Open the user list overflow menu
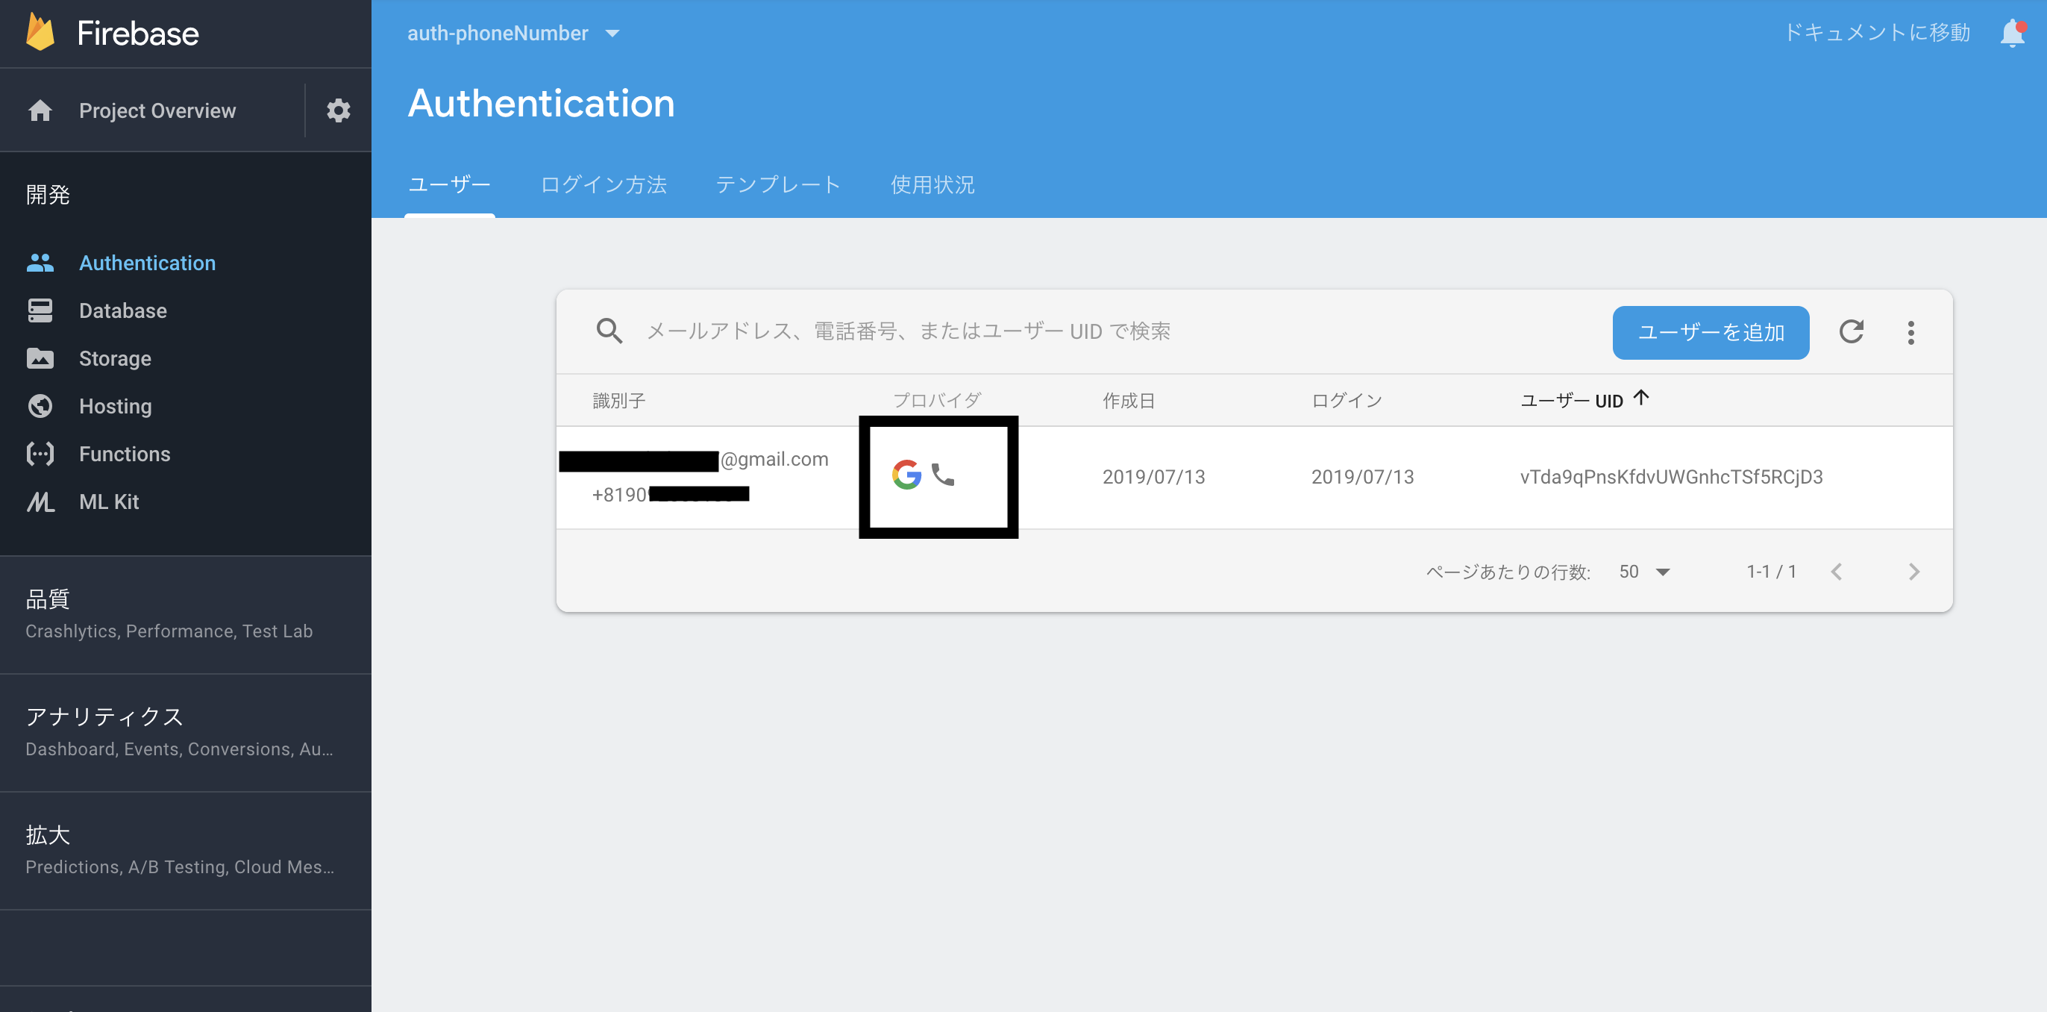Image resolution: width=2047 pixels, height=1012 pixels. pyautogui.click(x=1911, y=332)
